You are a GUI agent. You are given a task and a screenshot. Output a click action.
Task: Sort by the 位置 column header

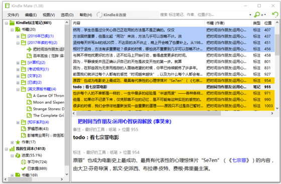[x=268, y=23]
